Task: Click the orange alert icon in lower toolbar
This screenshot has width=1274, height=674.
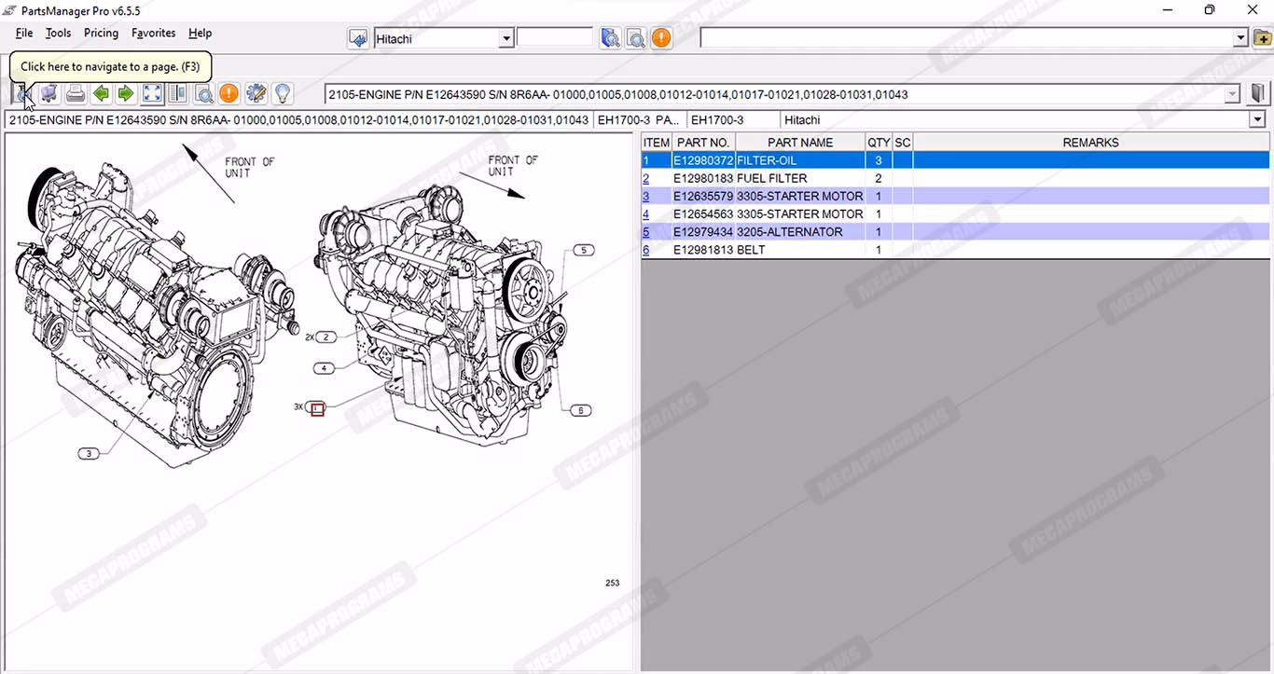Action: point(228,94)
